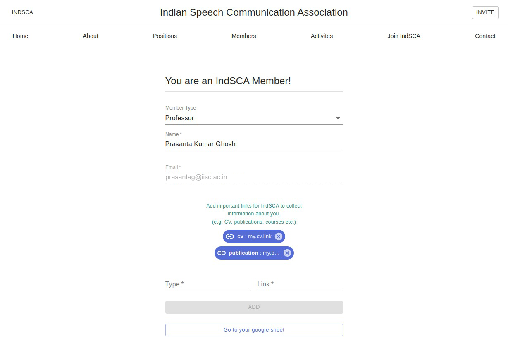Click Go to your google sheet
Viewport: 508px width, 353px height.
pyautogui.click(x=254, y=330)
